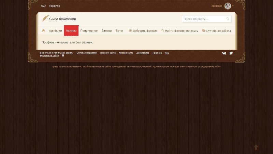Click Найти фанфик по вкусу
The image size is (273, 154).
coord(179,31)
